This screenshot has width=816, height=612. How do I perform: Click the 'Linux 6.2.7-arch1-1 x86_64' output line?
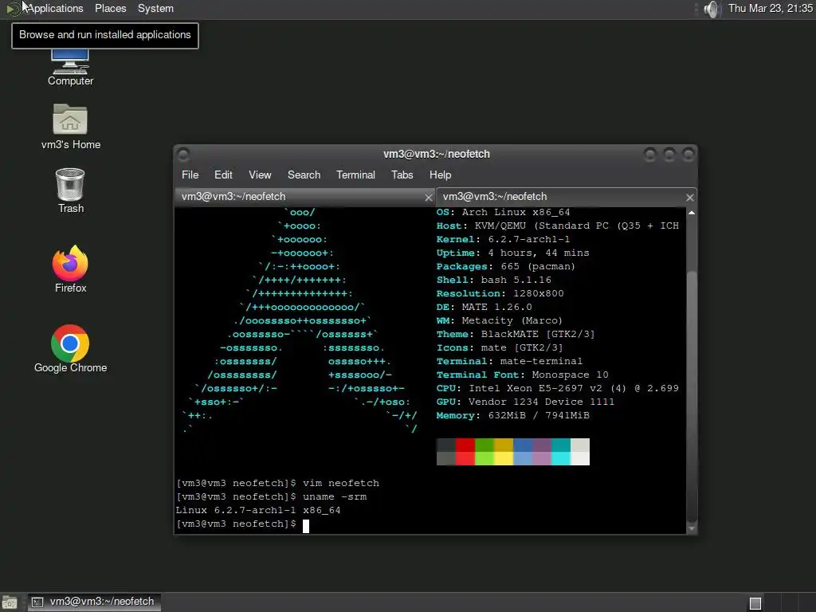click(x=258, y=510)
